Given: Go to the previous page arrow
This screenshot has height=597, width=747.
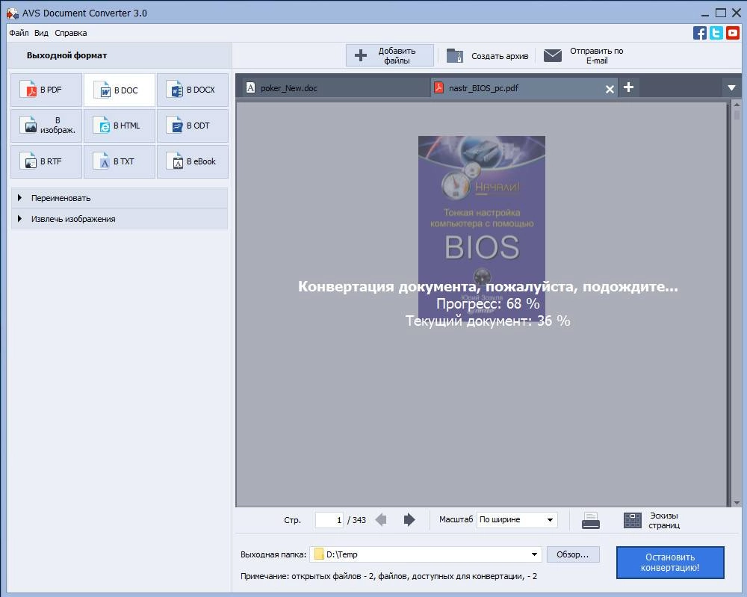Looking at the screenshot, I should (381, 519).
